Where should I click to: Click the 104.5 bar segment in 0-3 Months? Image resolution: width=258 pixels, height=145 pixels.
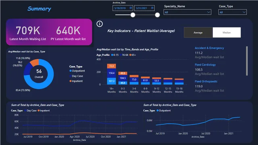point(123,78)
